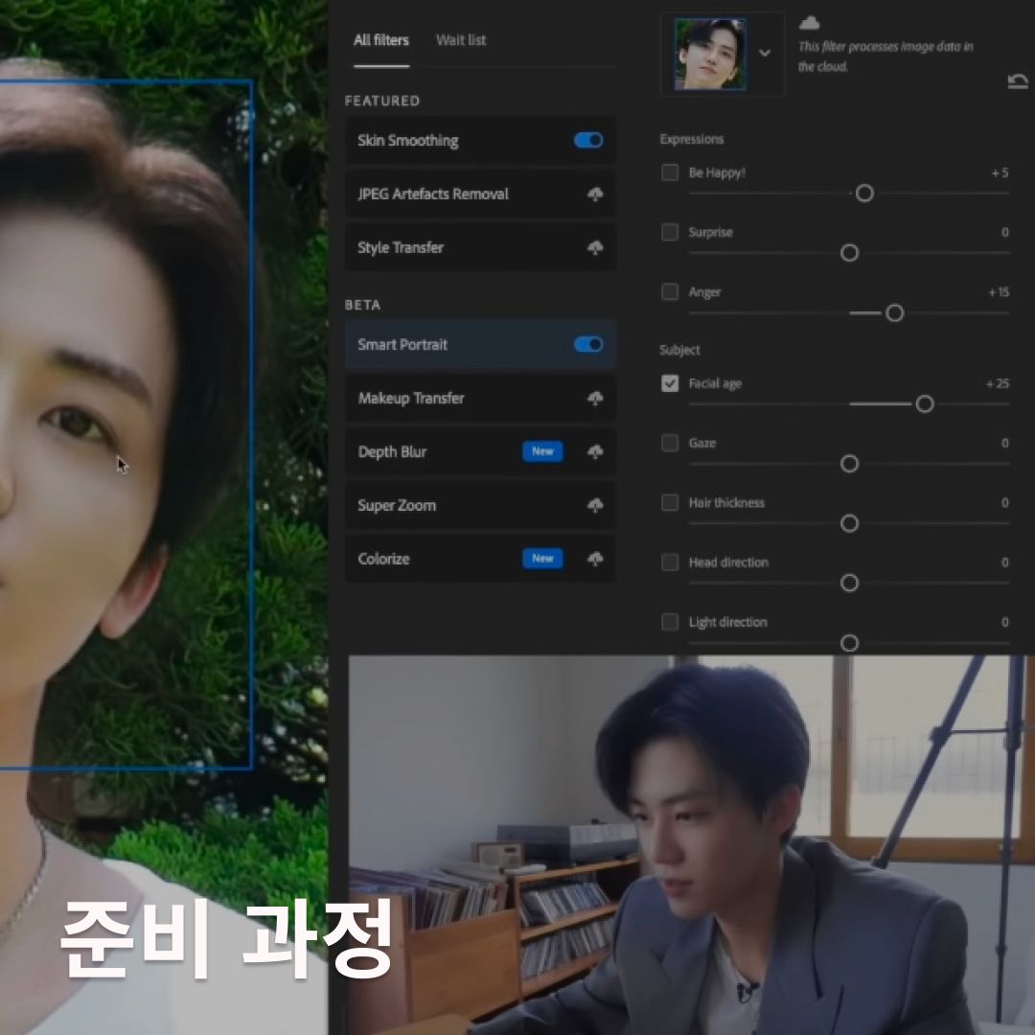This screenshot has height=1035, width=1035.
Task: Switch to the Wait list tab
Action: (461, 40)
